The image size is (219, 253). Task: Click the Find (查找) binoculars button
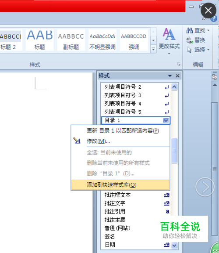pyautogui.click(x=198, y=30)
